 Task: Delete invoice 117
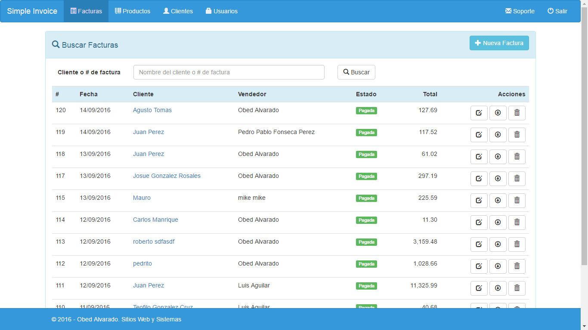pyautogui.click(x=517, y=179)
